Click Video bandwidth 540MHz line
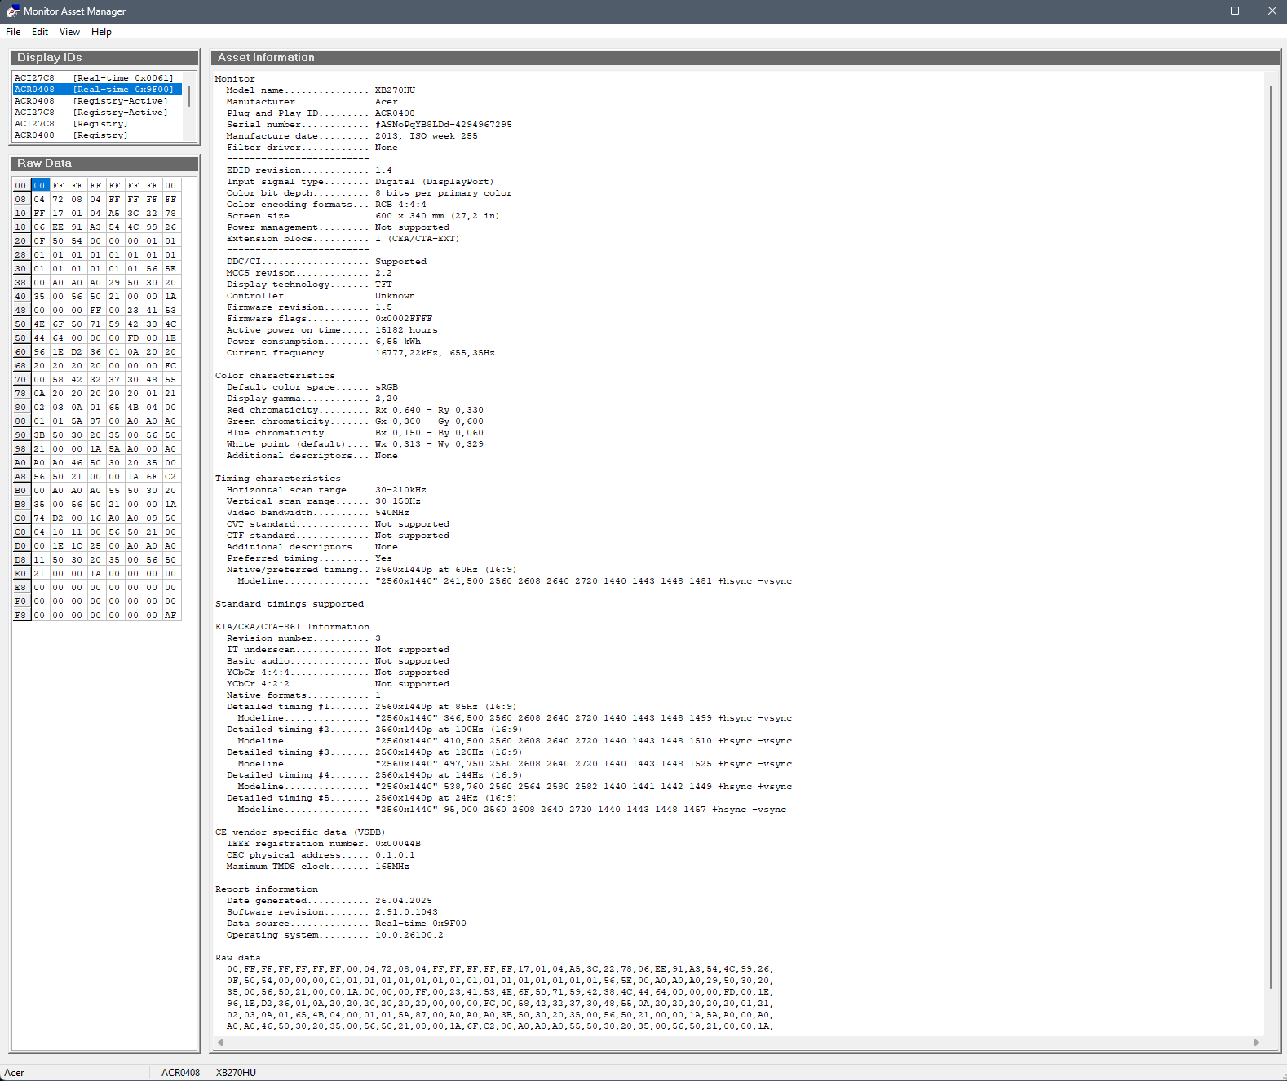 pos(318,513)
